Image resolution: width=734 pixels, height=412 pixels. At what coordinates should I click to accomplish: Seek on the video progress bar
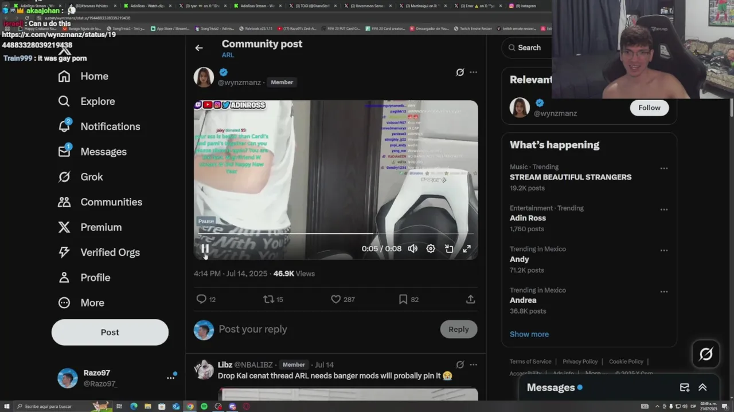[x=336, y=233]
